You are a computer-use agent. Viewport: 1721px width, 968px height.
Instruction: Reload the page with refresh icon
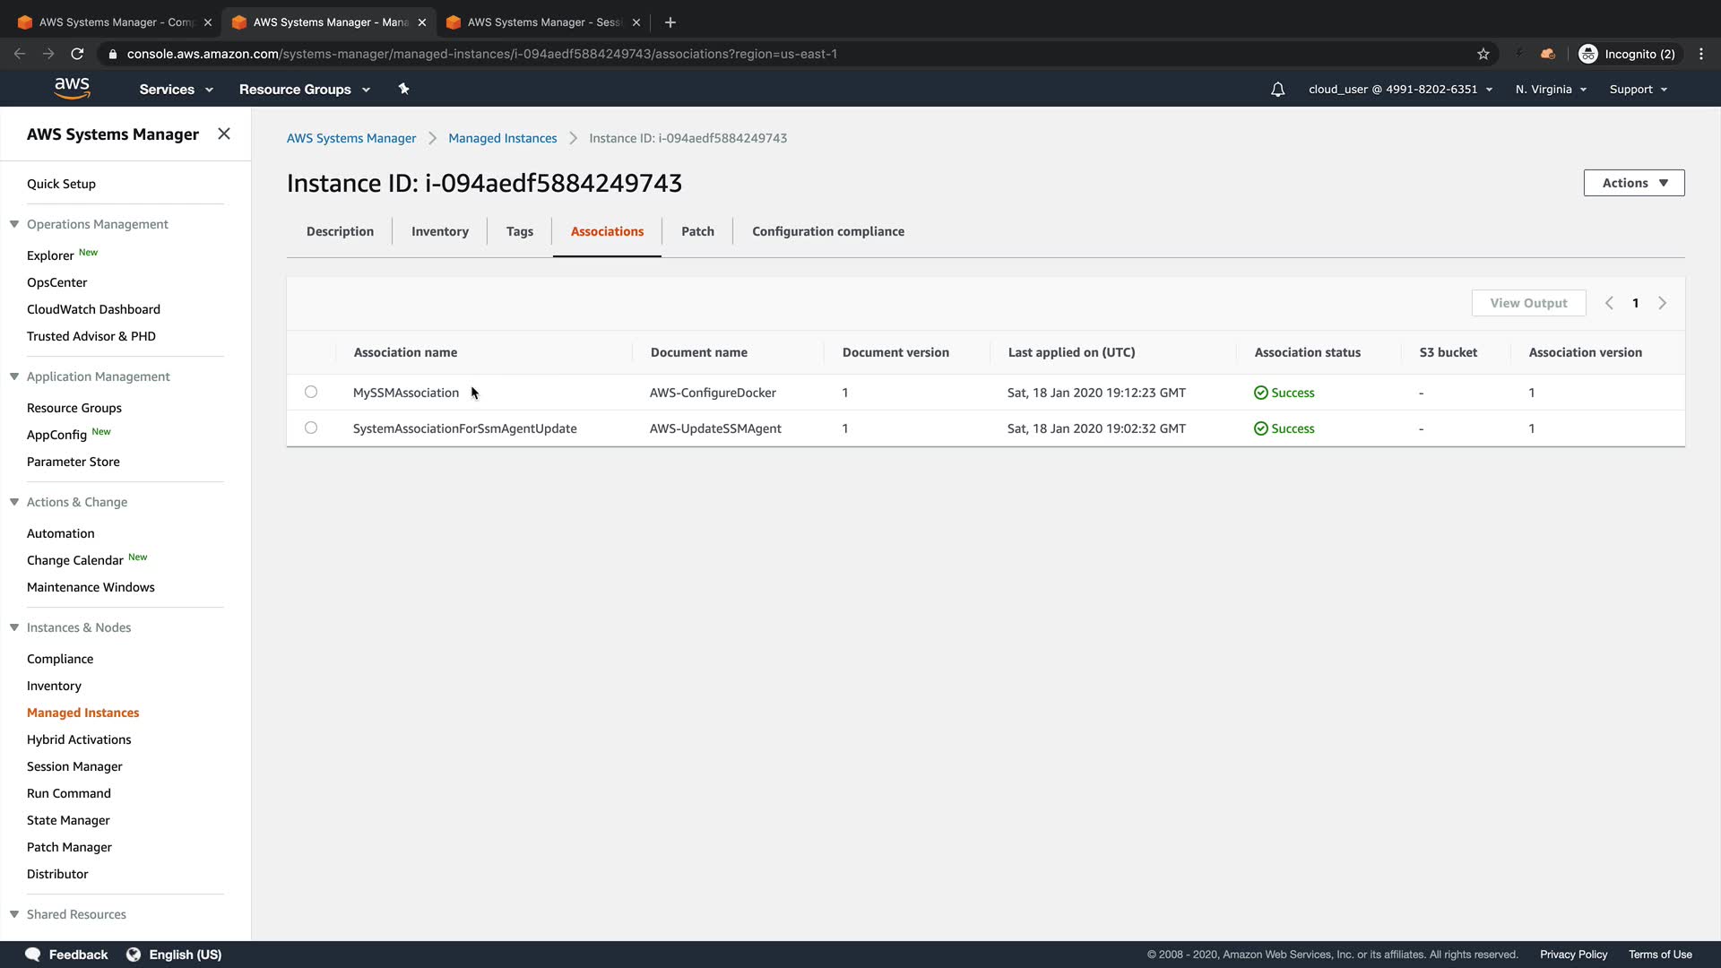click(78, 54)
